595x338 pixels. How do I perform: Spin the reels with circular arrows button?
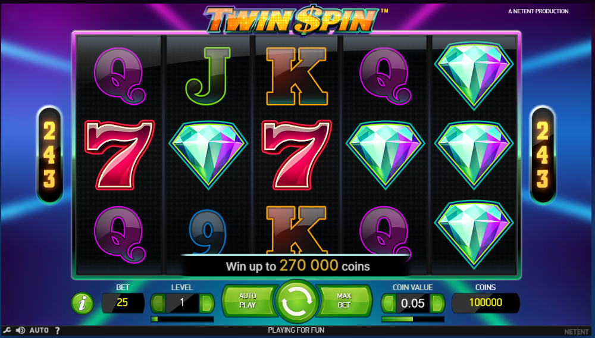click(297, 302)
